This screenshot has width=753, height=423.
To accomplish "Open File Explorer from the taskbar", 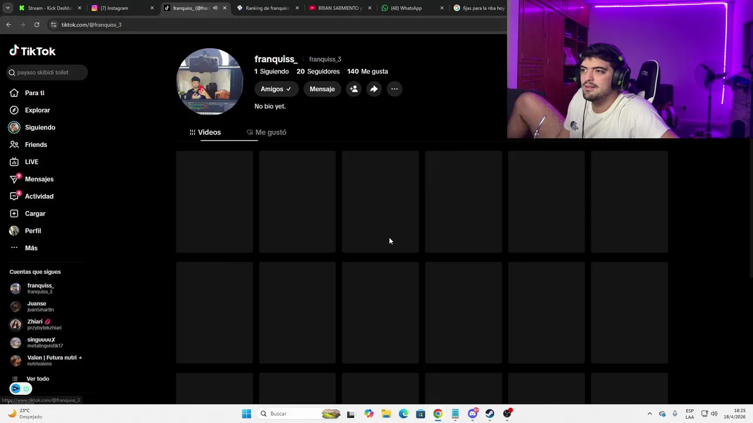I will (x=386, y=414).
